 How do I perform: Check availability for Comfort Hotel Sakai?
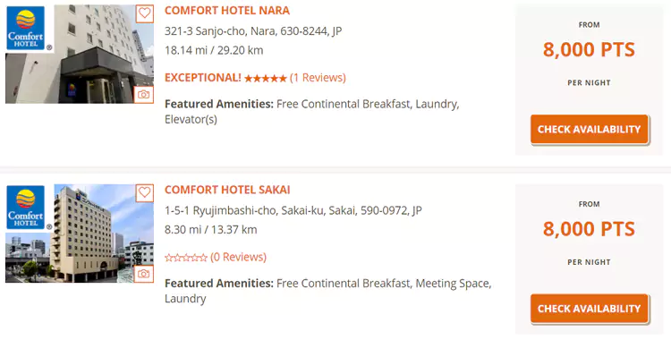point(590,309)
